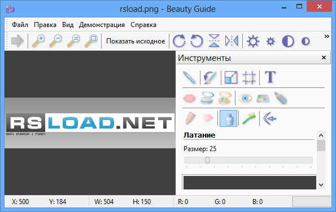Open the Вид menu

(68, 25)
